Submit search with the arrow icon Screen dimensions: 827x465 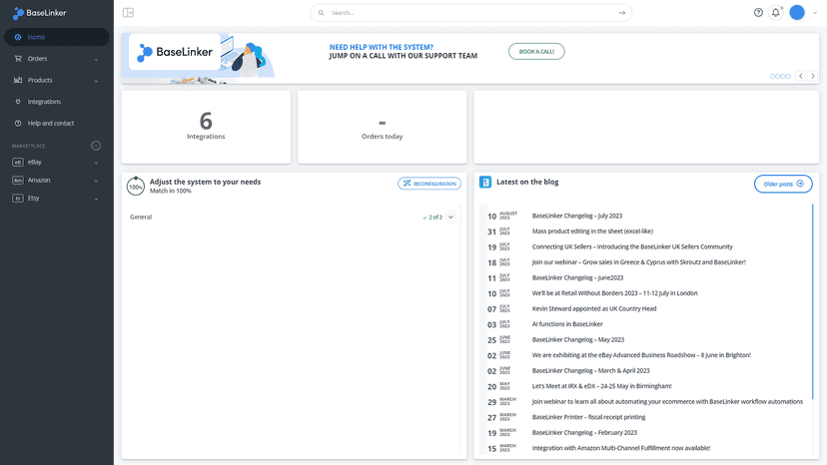(622, 13)
